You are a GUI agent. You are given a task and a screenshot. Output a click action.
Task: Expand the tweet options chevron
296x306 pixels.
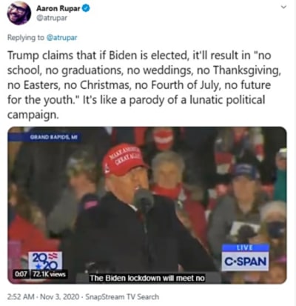click(284, 7)
